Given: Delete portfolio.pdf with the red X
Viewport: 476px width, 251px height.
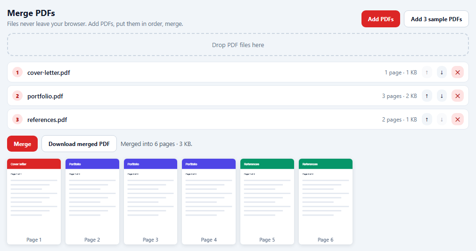Looking at the screenshot, I should click(458, 96).
